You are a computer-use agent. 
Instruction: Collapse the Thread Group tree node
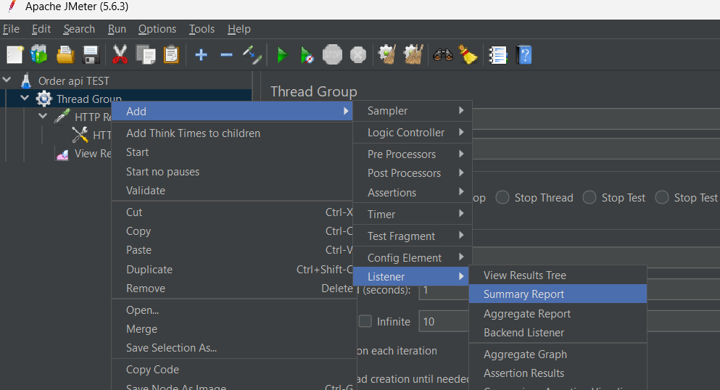tap(25, 98)
